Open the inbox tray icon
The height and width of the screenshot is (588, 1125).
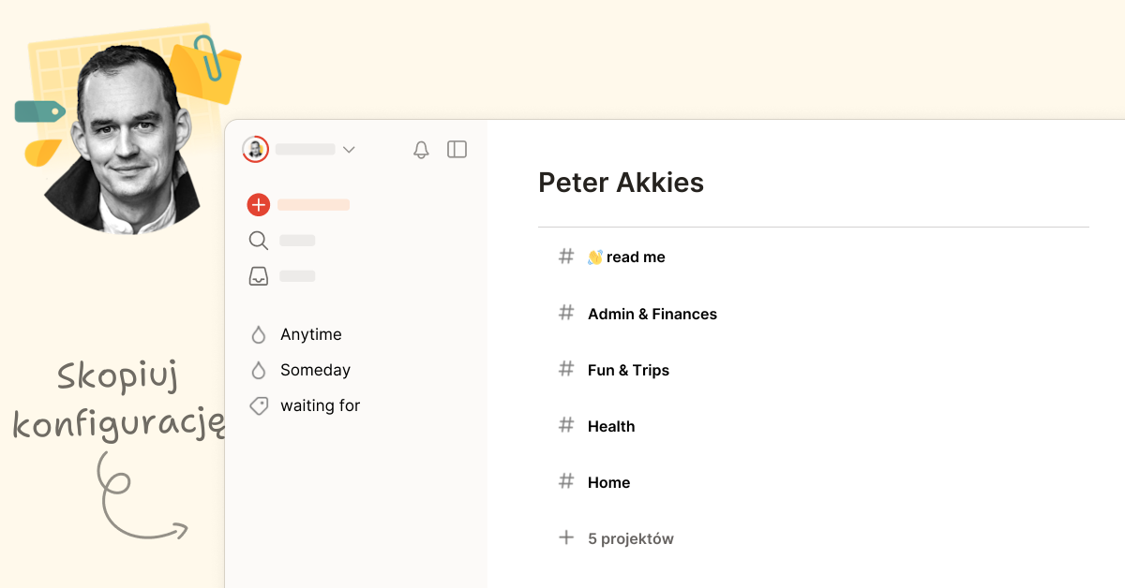259,276
